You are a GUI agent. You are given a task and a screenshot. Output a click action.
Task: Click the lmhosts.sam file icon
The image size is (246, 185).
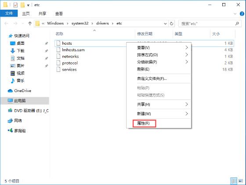click(x=58, y=50)
